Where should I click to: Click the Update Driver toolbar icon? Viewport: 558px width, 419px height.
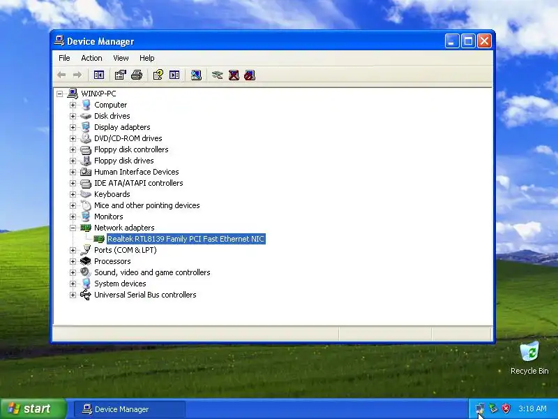[217, 75]
